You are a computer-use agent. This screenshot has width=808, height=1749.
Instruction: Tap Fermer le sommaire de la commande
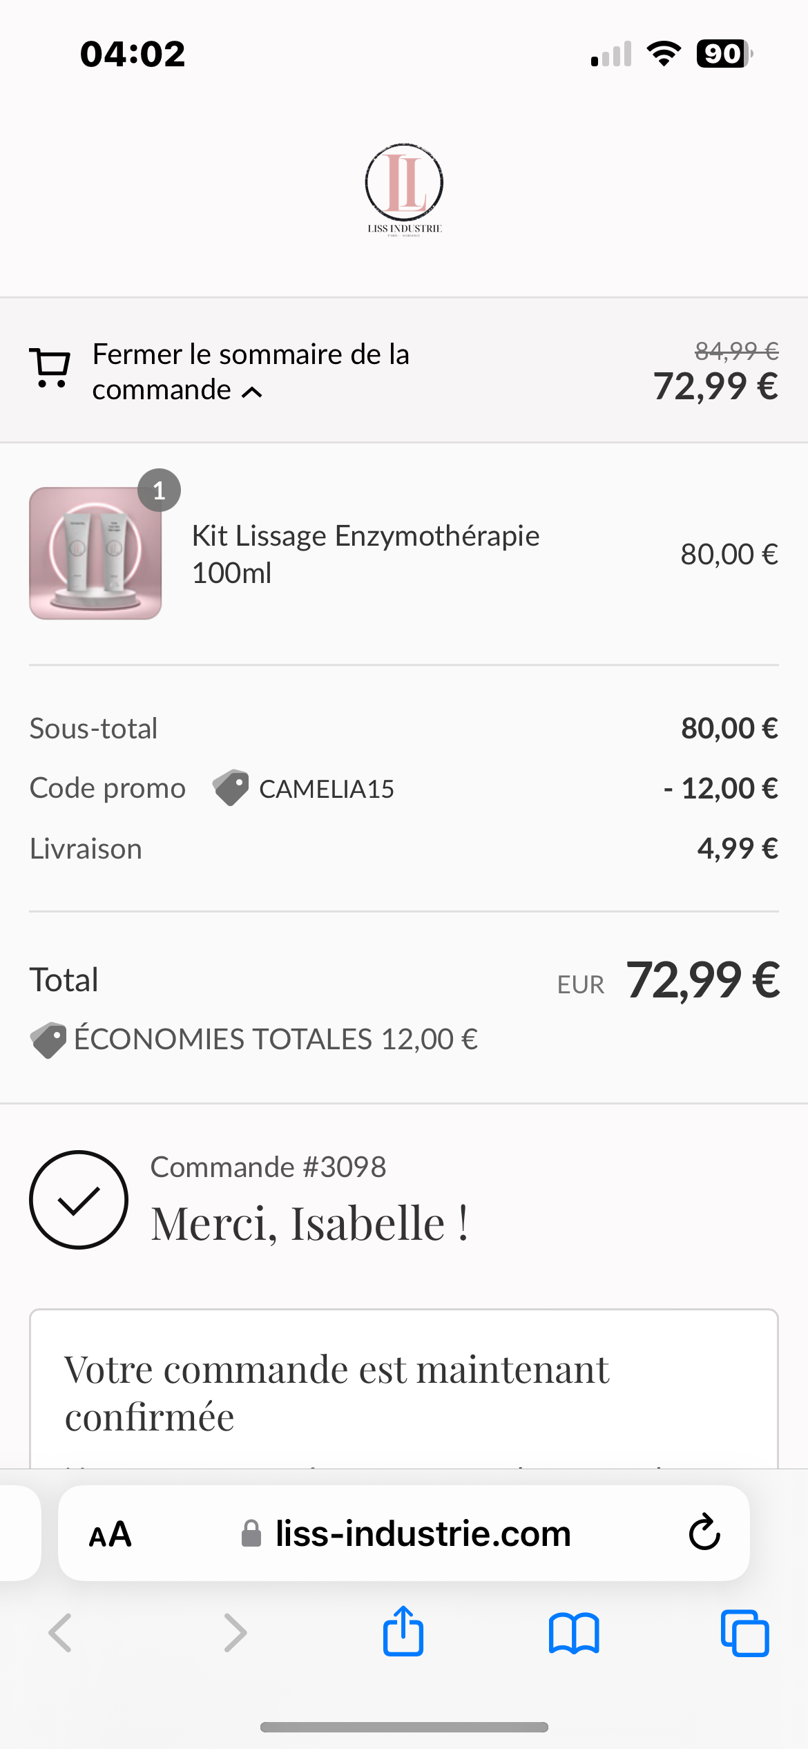pos(251,372)
